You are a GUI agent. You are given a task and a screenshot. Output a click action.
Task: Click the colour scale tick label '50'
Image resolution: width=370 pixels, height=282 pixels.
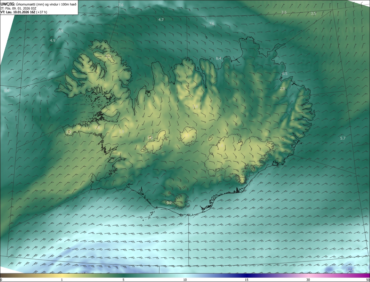[x=368, y=280]
